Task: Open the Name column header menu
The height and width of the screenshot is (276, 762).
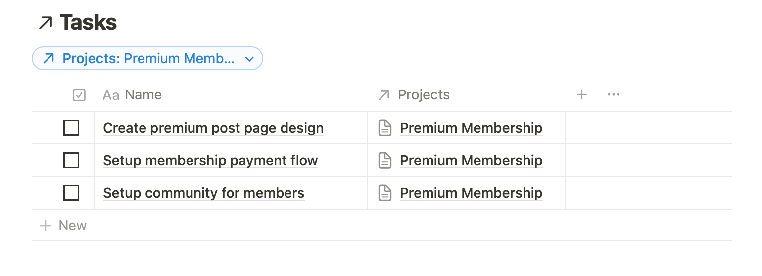Action: [x=143, y=95]
